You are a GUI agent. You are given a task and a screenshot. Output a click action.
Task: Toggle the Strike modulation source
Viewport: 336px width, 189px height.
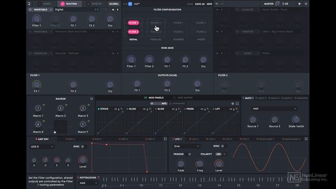(x=99, y=109)
